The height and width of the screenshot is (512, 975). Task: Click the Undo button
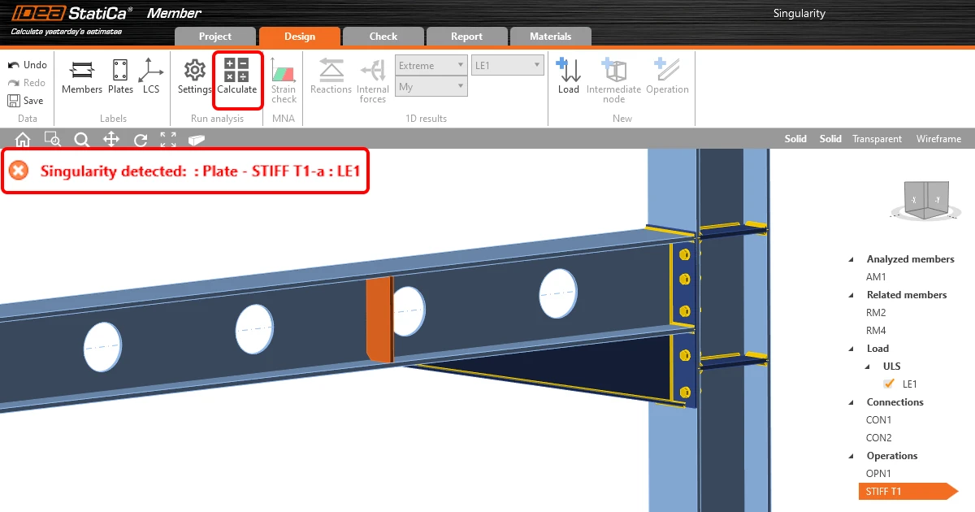pyautogui.click(x=28, y=65)
